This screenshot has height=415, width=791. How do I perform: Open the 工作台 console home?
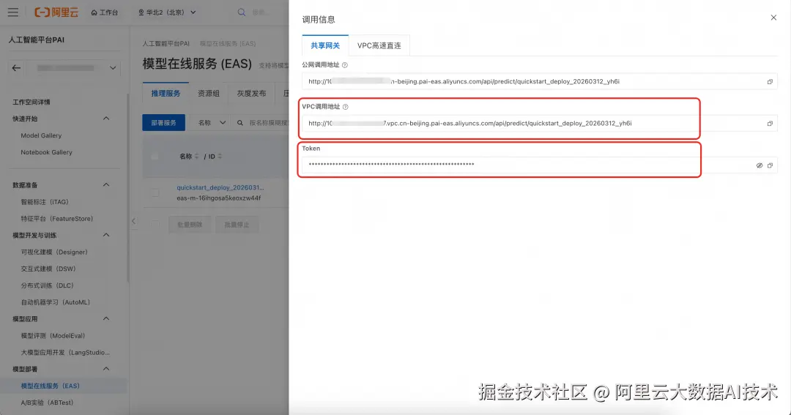point(105,12)
